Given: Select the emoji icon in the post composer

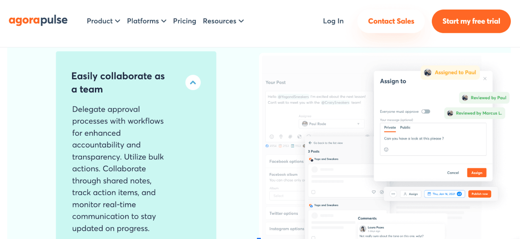Looking at the screenshot, I should [271, 137].
